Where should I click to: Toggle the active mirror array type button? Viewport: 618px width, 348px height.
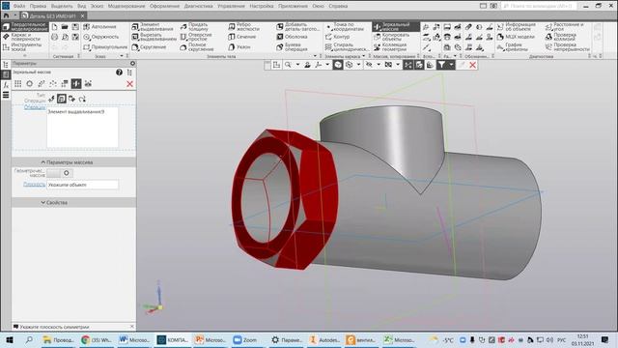[x=76, y=84]
